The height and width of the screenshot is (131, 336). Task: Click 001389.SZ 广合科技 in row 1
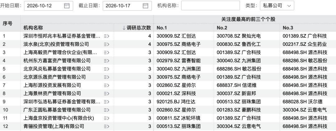[x=305, y=36]
